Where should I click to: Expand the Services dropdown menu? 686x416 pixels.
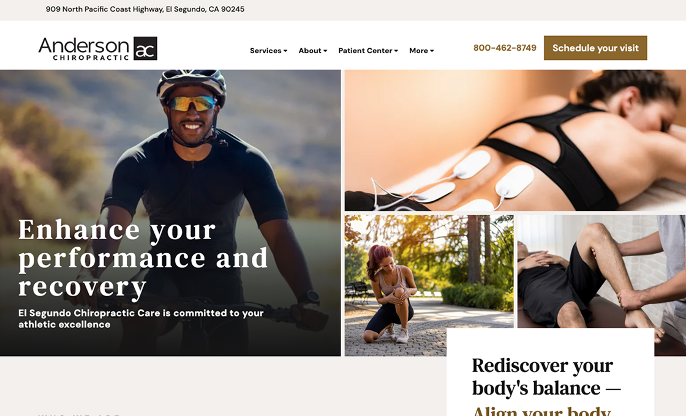[269, 51]
